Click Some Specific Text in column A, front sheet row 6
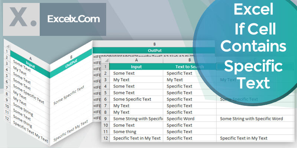 click(132, 99)
